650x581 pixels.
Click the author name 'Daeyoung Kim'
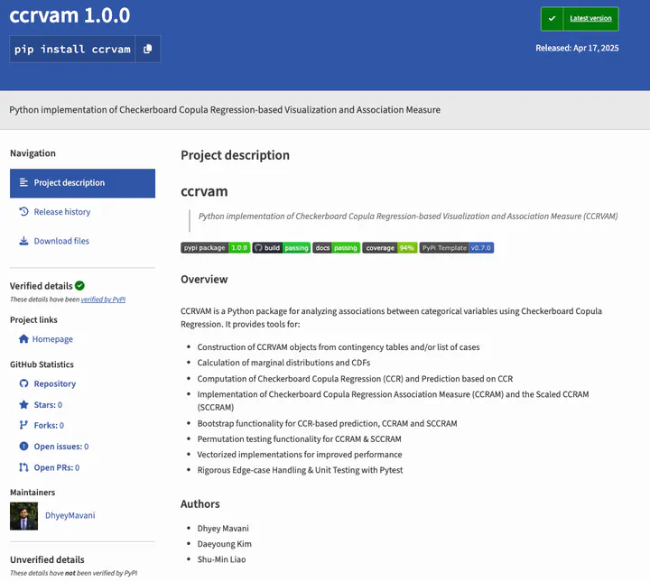click(224, 544)
